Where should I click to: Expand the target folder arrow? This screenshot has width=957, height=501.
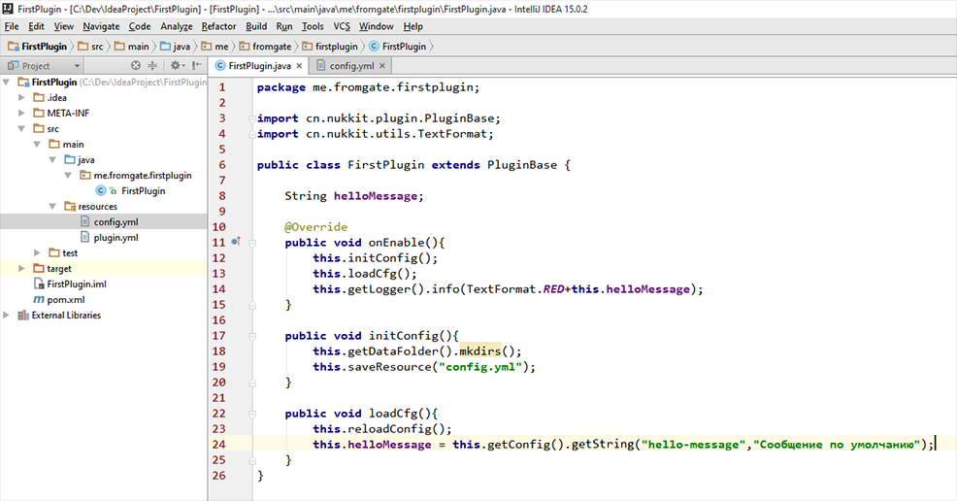click(22, 269)
